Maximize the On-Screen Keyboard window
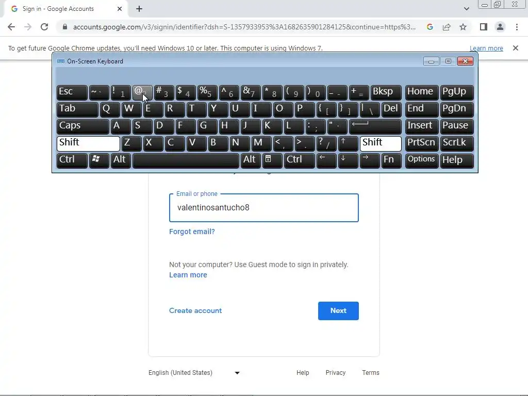The height and width of the screenshot is (396, 528). (448, 61)
